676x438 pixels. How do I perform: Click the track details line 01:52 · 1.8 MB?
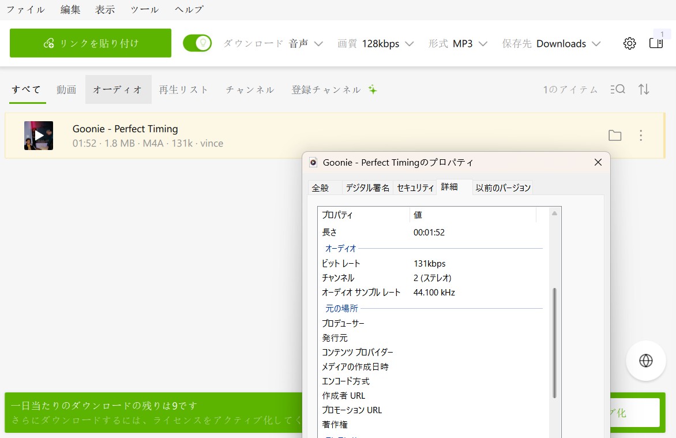(x=148, y=143)
